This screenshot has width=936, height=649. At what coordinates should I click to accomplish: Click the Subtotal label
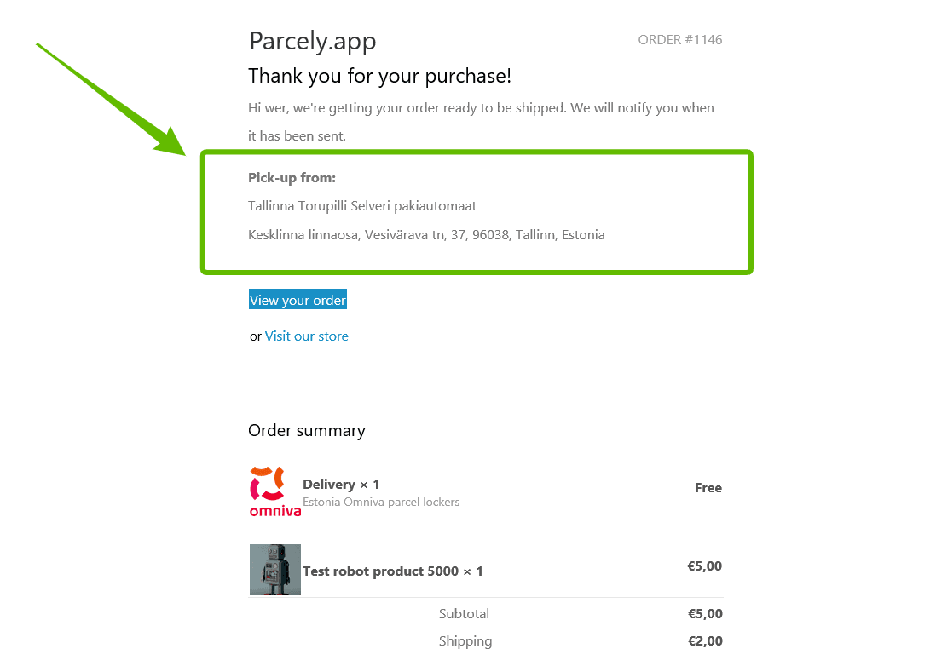pos(464,614)
